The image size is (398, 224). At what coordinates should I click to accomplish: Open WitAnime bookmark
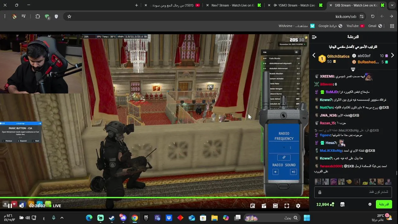point(297,26)
